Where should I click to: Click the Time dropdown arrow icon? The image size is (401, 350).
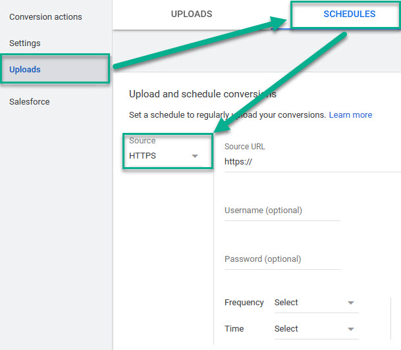pos(351,330)
